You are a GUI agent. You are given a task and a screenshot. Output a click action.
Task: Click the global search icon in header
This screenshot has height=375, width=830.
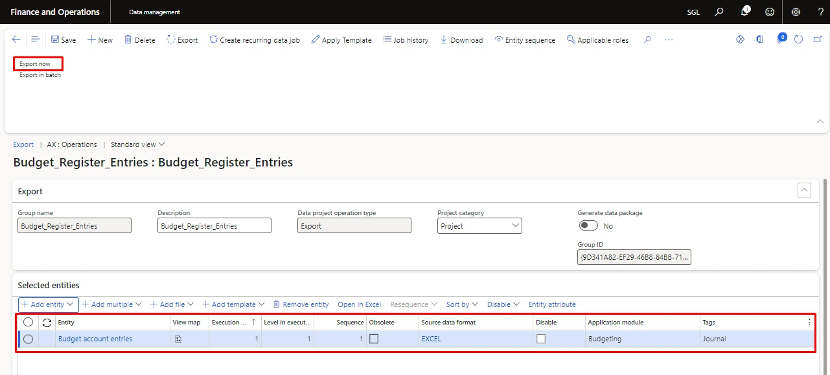pyautogui.click(x=719, y=12)
